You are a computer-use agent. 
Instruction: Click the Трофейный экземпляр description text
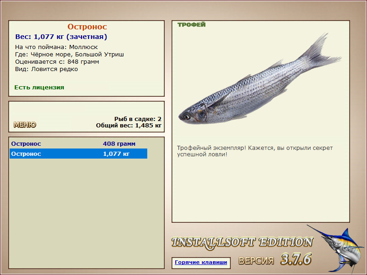pos(255,151)
